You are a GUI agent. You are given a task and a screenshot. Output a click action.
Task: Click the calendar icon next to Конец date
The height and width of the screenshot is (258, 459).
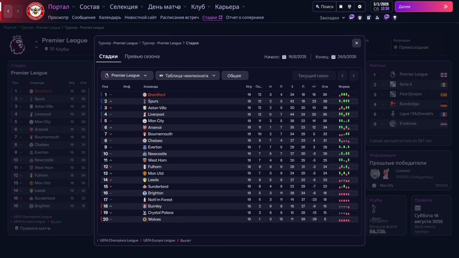333,57
